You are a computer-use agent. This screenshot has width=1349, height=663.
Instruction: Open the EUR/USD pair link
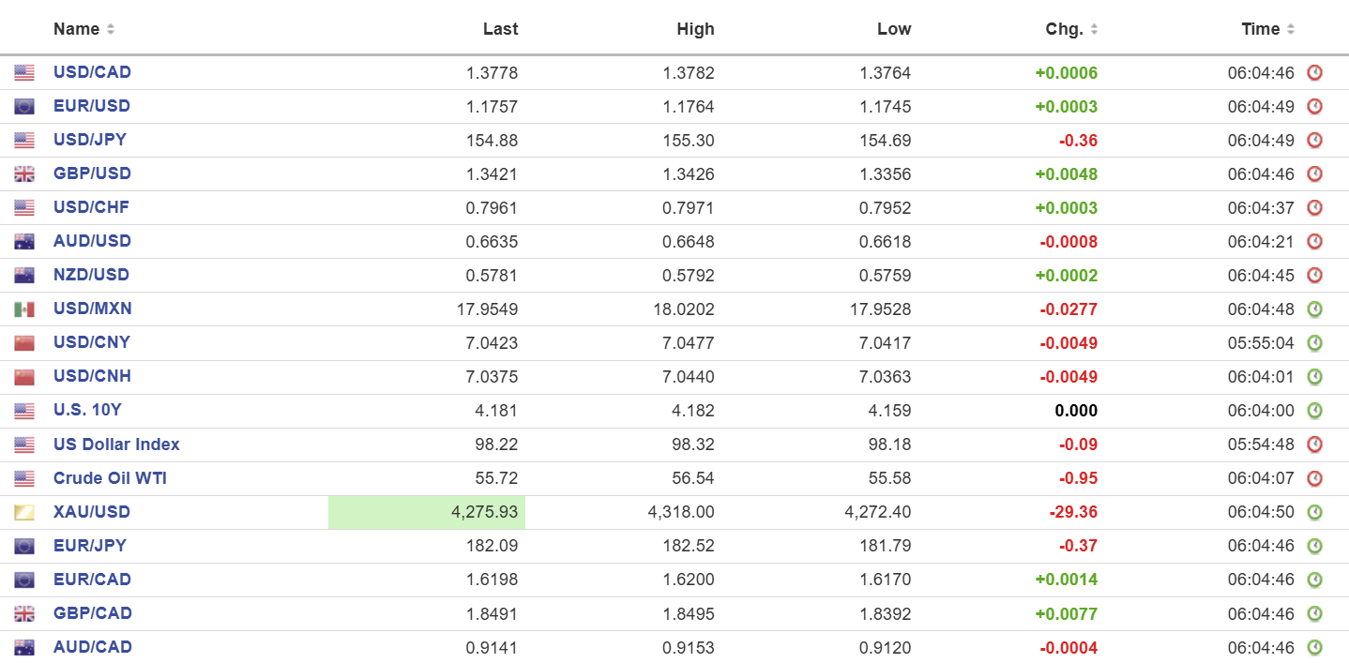click(91, 106)
